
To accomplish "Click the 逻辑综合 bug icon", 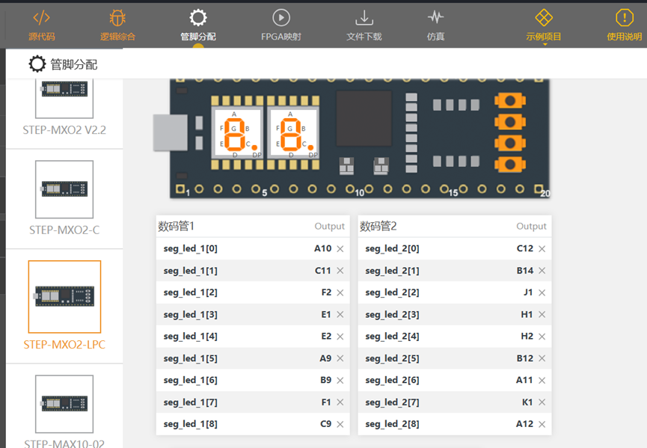I will click(117, 18).
